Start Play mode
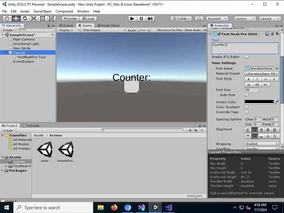284x213 pixels. click(132, 19)
